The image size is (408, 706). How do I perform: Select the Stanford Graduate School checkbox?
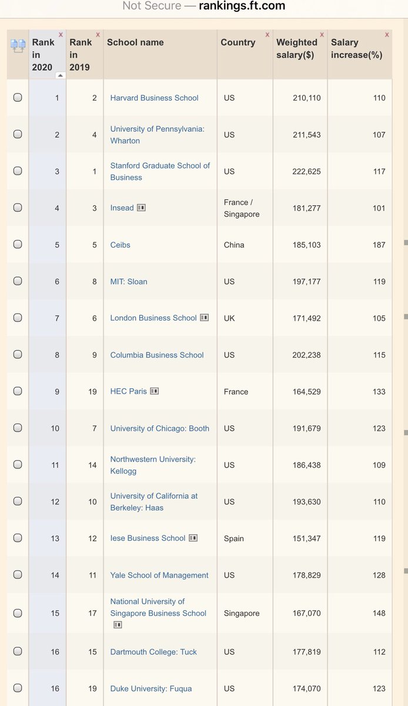pos(18,171)
